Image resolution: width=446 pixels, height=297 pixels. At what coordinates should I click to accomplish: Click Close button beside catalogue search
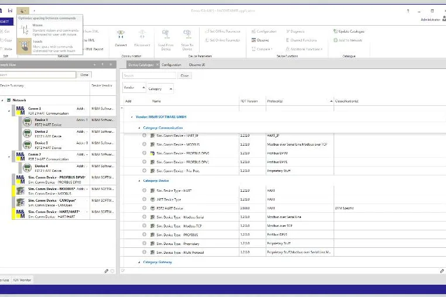click(184, 75)
